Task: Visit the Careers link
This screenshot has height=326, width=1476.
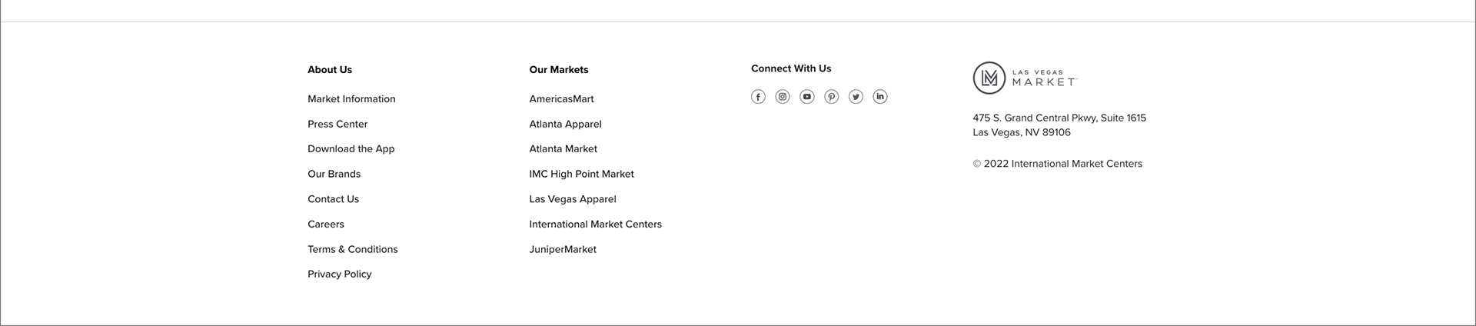Action: (326, 225)
